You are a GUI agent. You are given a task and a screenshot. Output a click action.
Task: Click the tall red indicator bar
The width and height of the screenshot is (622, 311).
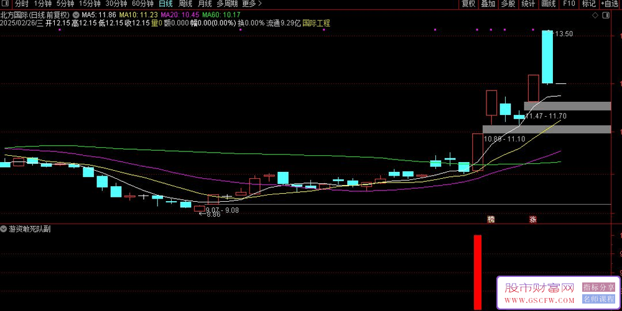pyautogui.click(x=478, y=273)
